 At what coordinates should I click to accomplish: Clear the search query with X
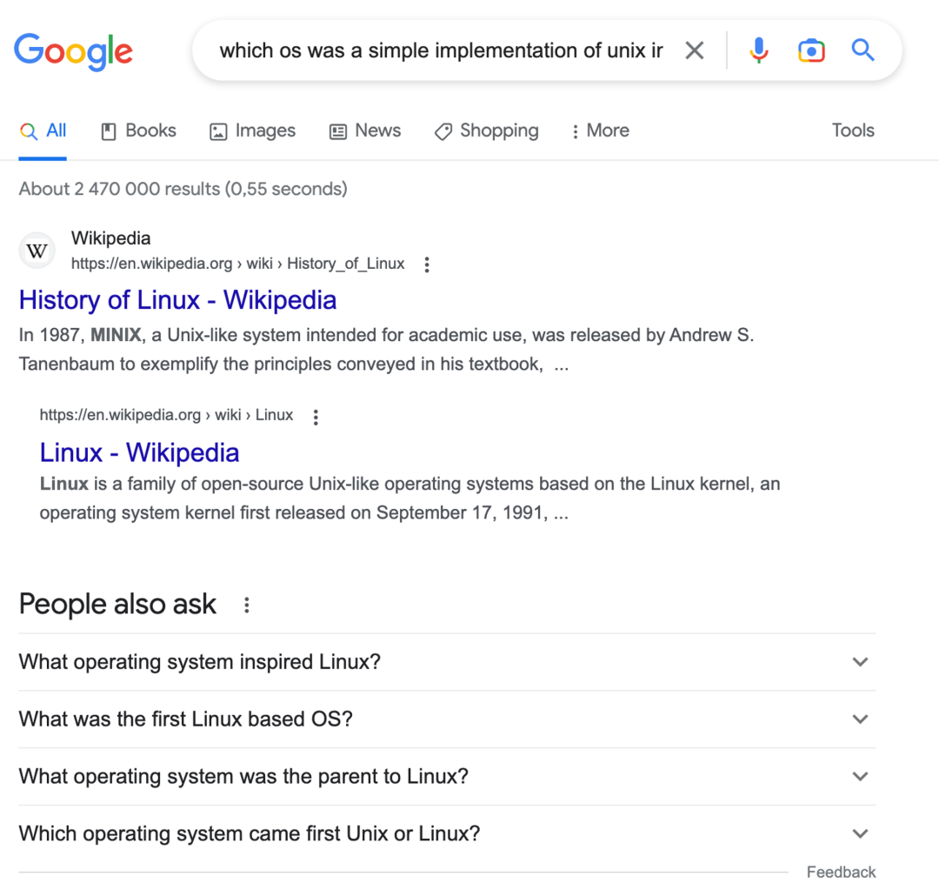click(x=695, y=50)
